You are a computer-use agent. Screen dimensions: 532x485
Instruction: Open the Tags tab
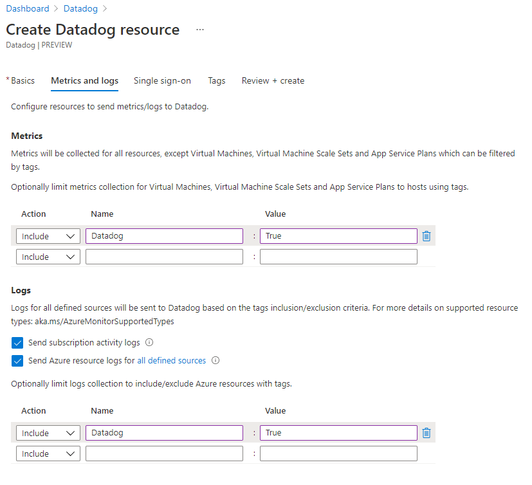[216, 80]
